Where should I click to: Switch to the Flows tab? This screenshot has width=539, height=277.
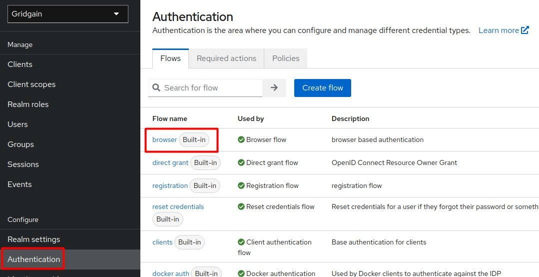pyautogui.click(x=170, y=58)
